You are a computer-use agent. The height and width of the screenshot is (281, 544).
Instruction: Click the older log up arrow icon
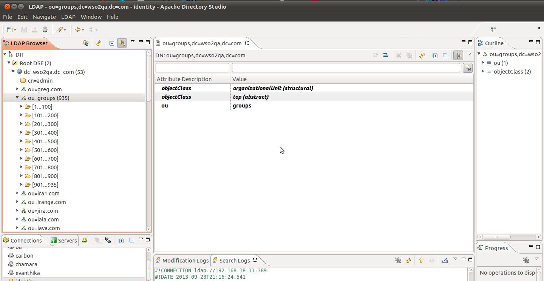click(x=421, y=260)
